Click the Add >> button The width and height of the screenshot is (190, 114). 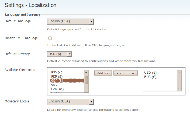point(103,73)
